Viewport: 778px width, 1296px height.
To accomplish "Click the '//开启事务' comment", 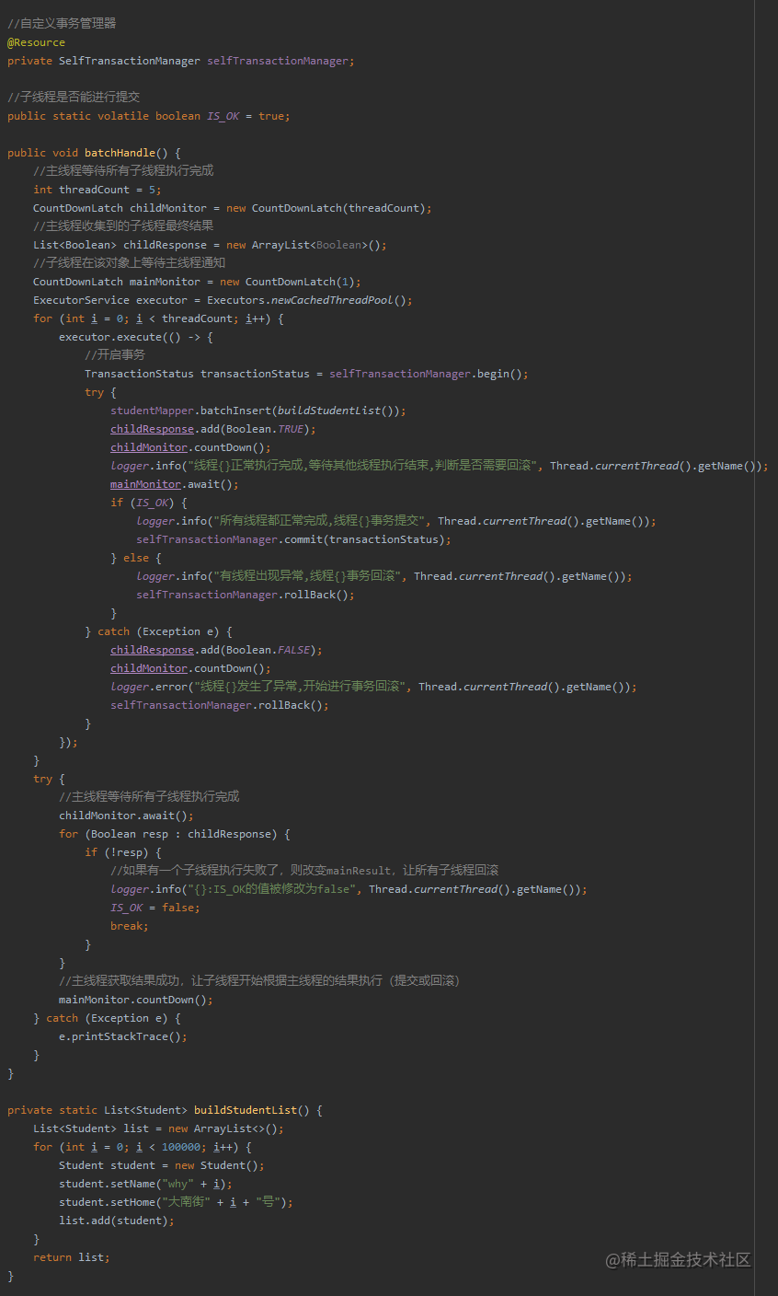I will click(x=115, y=355).
